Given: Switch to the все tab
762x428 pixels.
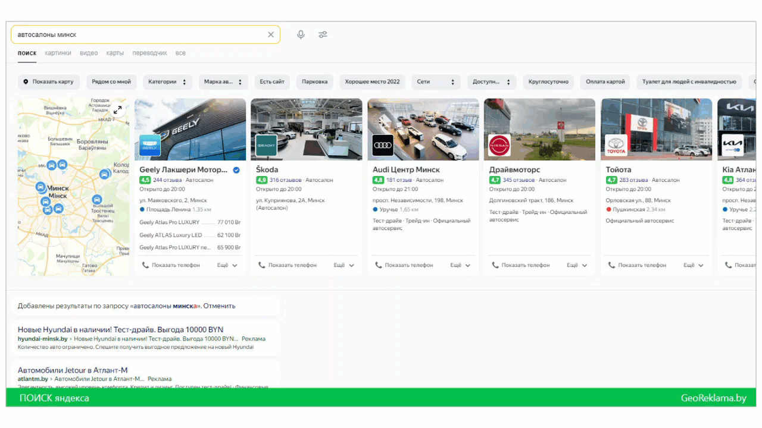Looking at the screenshot, I should pos(180,53).
